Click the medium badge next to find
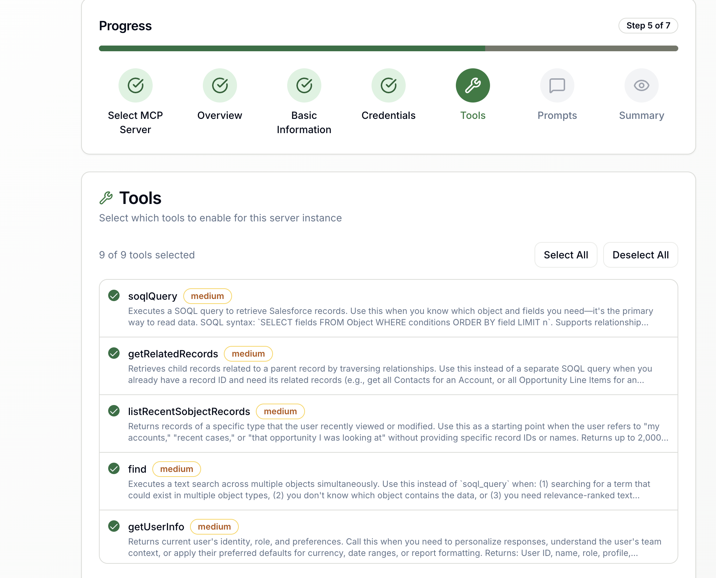The image size is (716, 578). click(177, 469)
